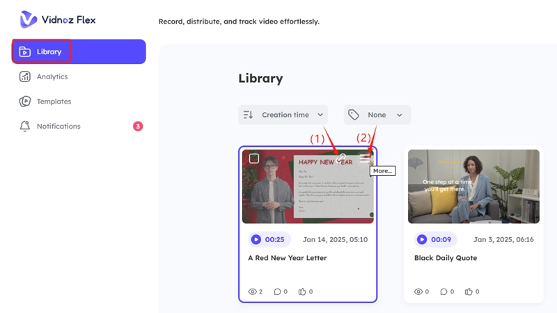Viewport: 557px width, 313px height.
Task: Click views eye icon on New Year Letter
Action: [252, 291]
